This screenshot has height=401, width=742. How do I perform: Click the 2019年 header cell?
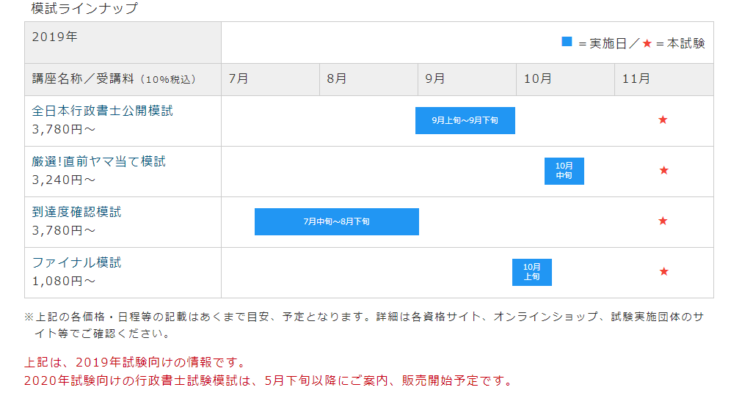click(55, 36)
